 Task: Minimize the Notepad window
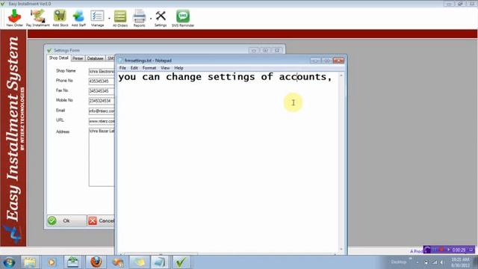(315, 61)
